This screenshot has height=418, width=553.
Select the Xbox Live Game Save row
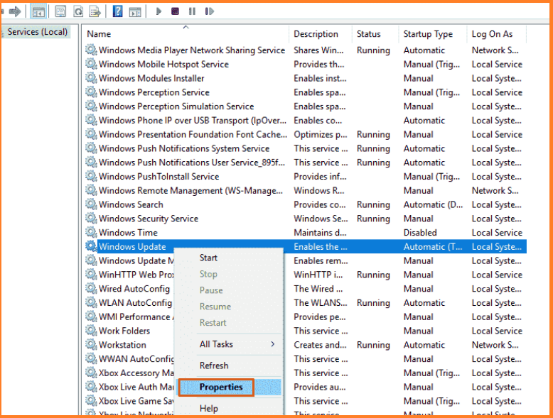306,401
